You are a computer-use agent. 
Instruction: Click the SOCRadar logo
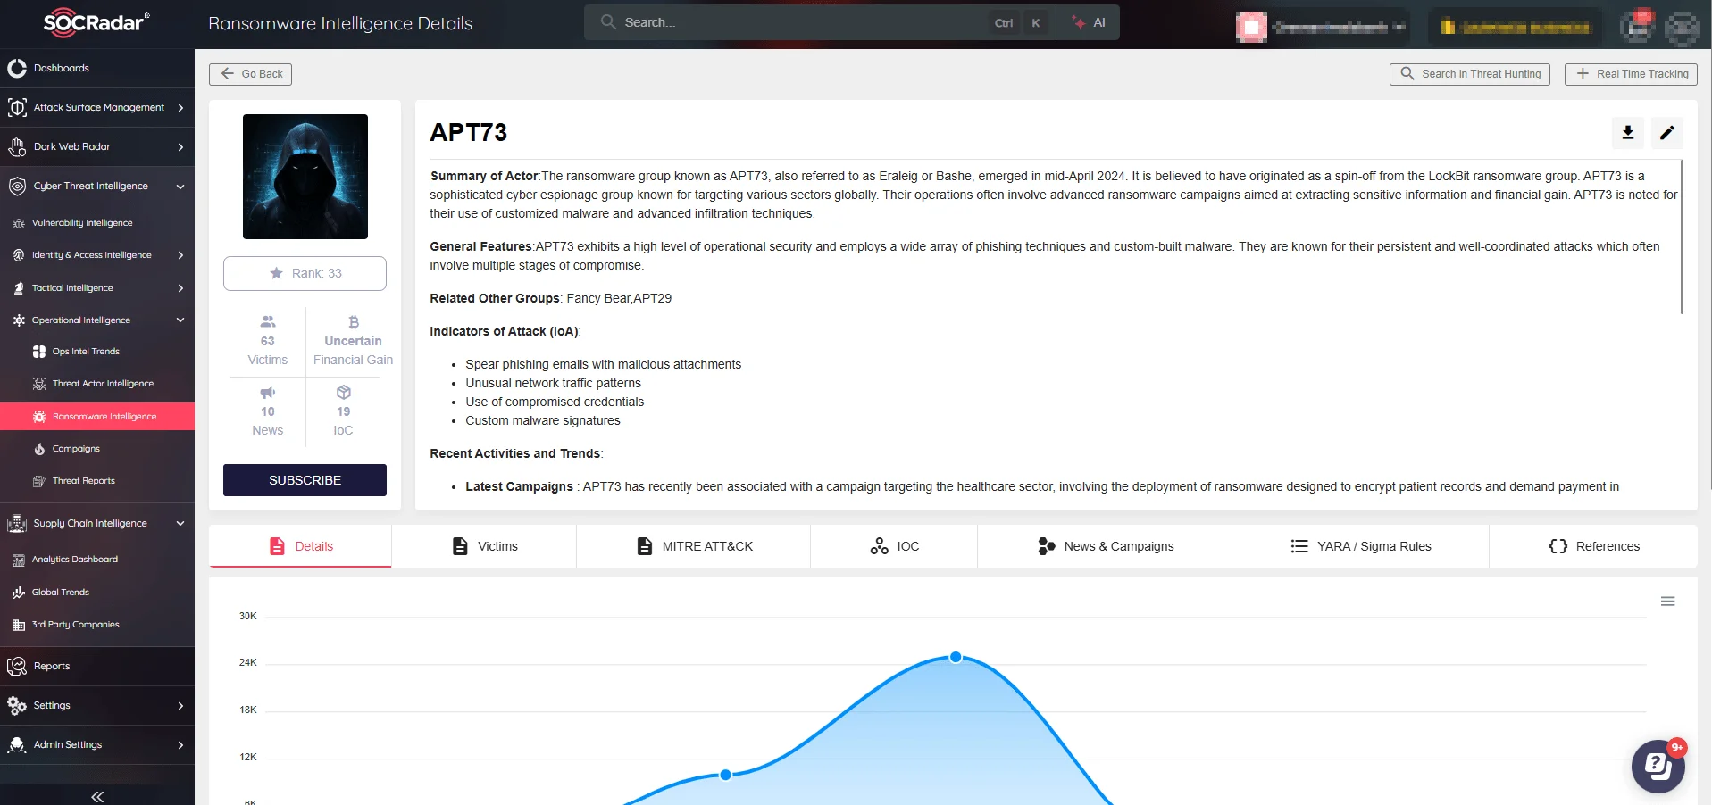pyautogui.click(x=96, y=22)
